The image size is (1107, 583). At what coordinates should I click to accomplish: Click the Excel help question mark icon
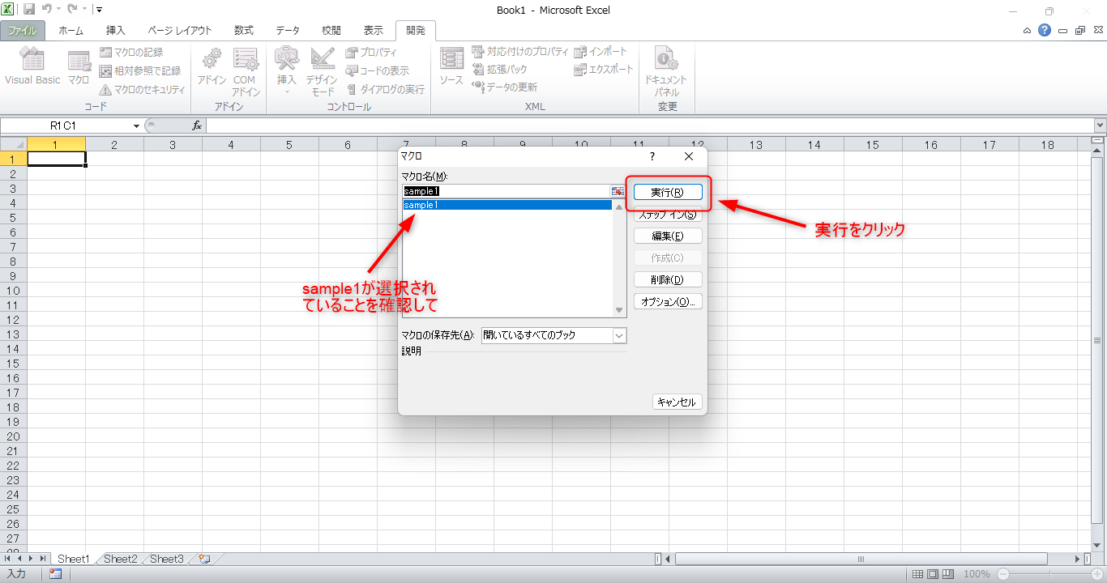[x=1045, y=31]
